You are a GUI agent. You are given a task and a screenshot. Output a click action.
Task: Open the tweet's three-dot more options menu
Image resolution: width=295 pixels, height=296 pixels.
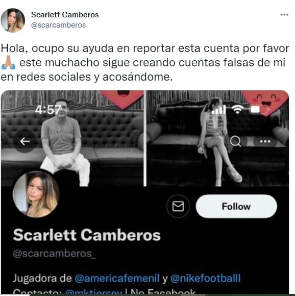284,15
